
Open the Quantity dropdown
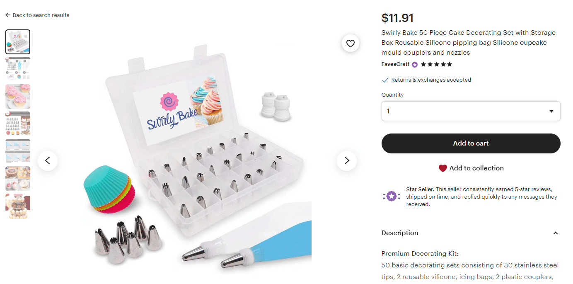[x=471, y=111]
